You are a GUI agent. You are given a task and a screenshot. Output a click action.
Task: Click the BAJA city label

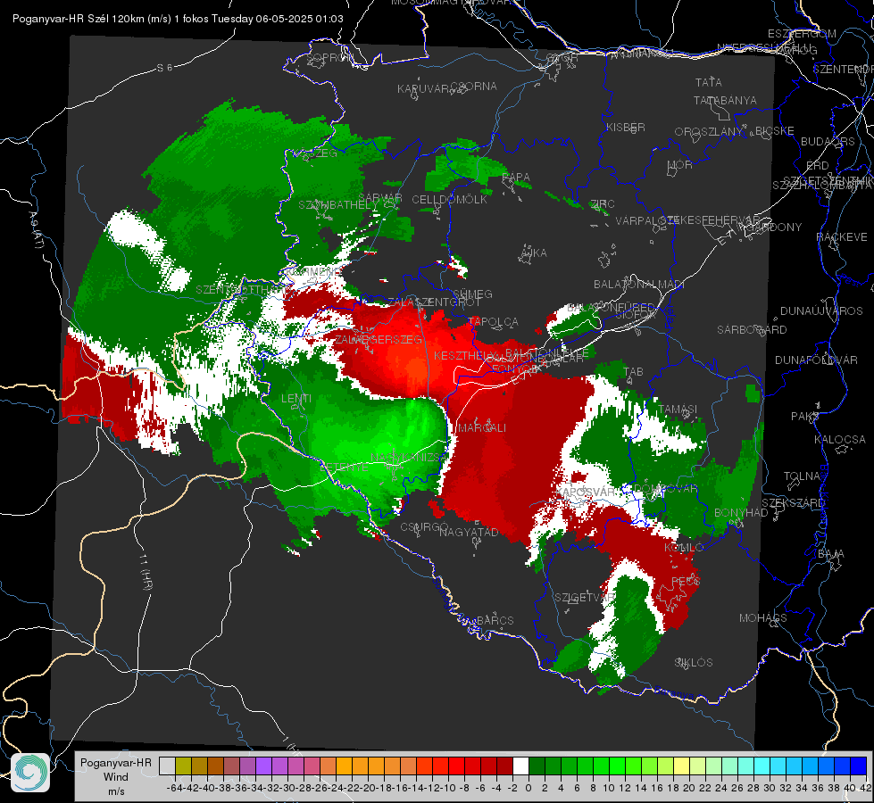click(831, 554)
